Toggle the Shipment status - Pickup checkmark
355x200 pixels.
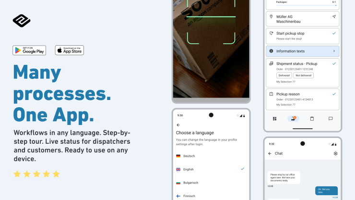point(334,63)
